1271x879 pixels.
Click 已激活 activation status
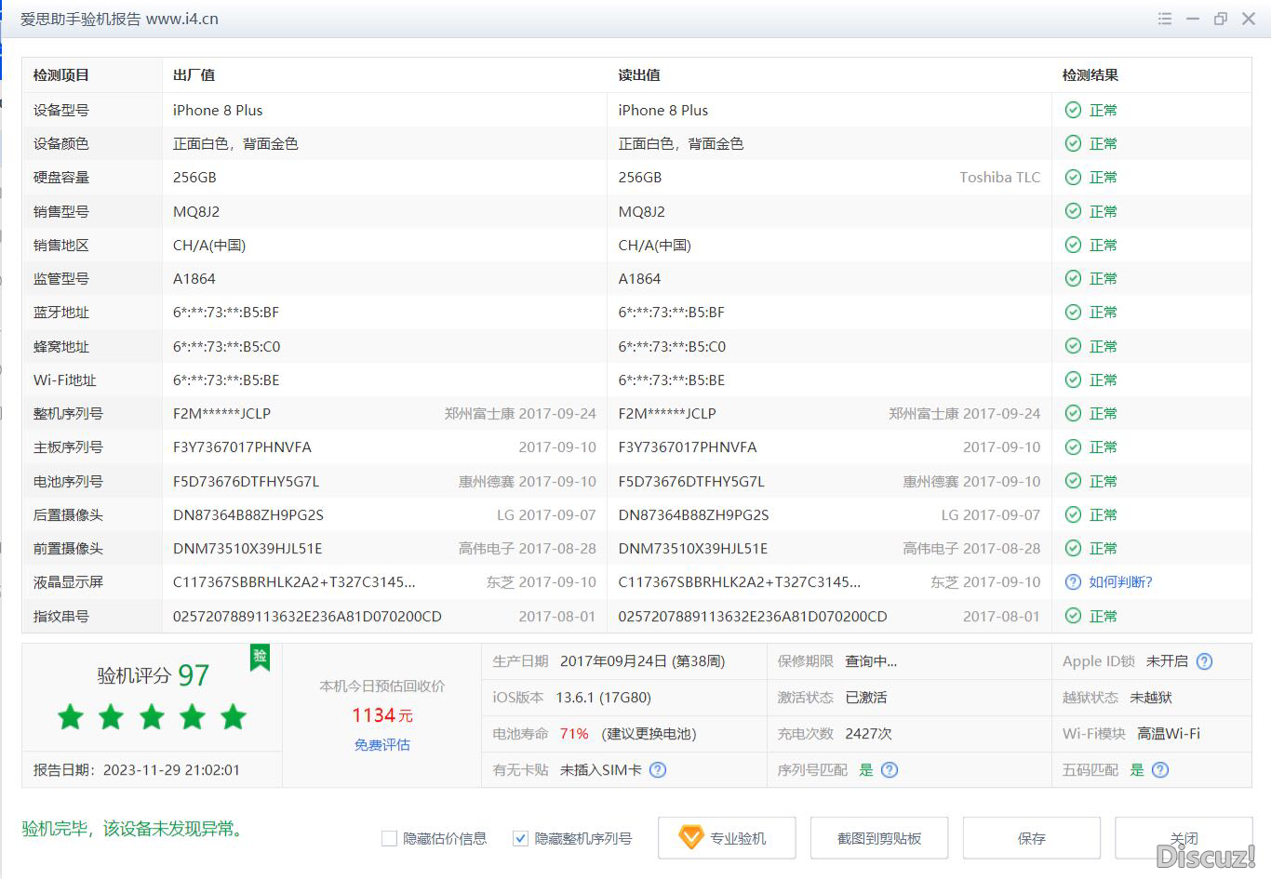865,697
